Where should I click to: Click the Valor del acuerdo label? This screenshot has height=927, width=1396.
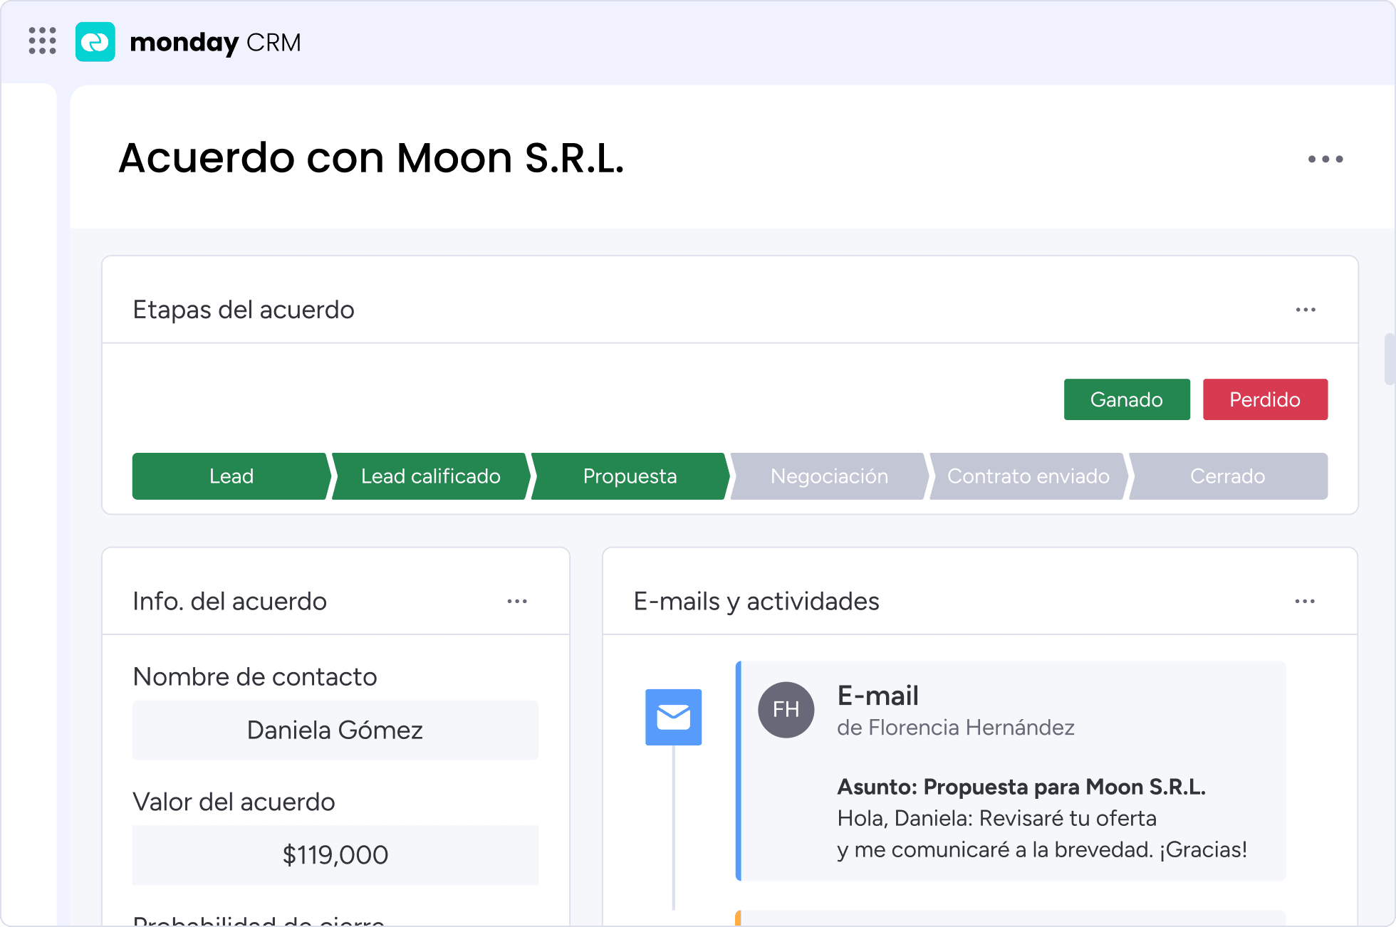(x=234, y=802)
